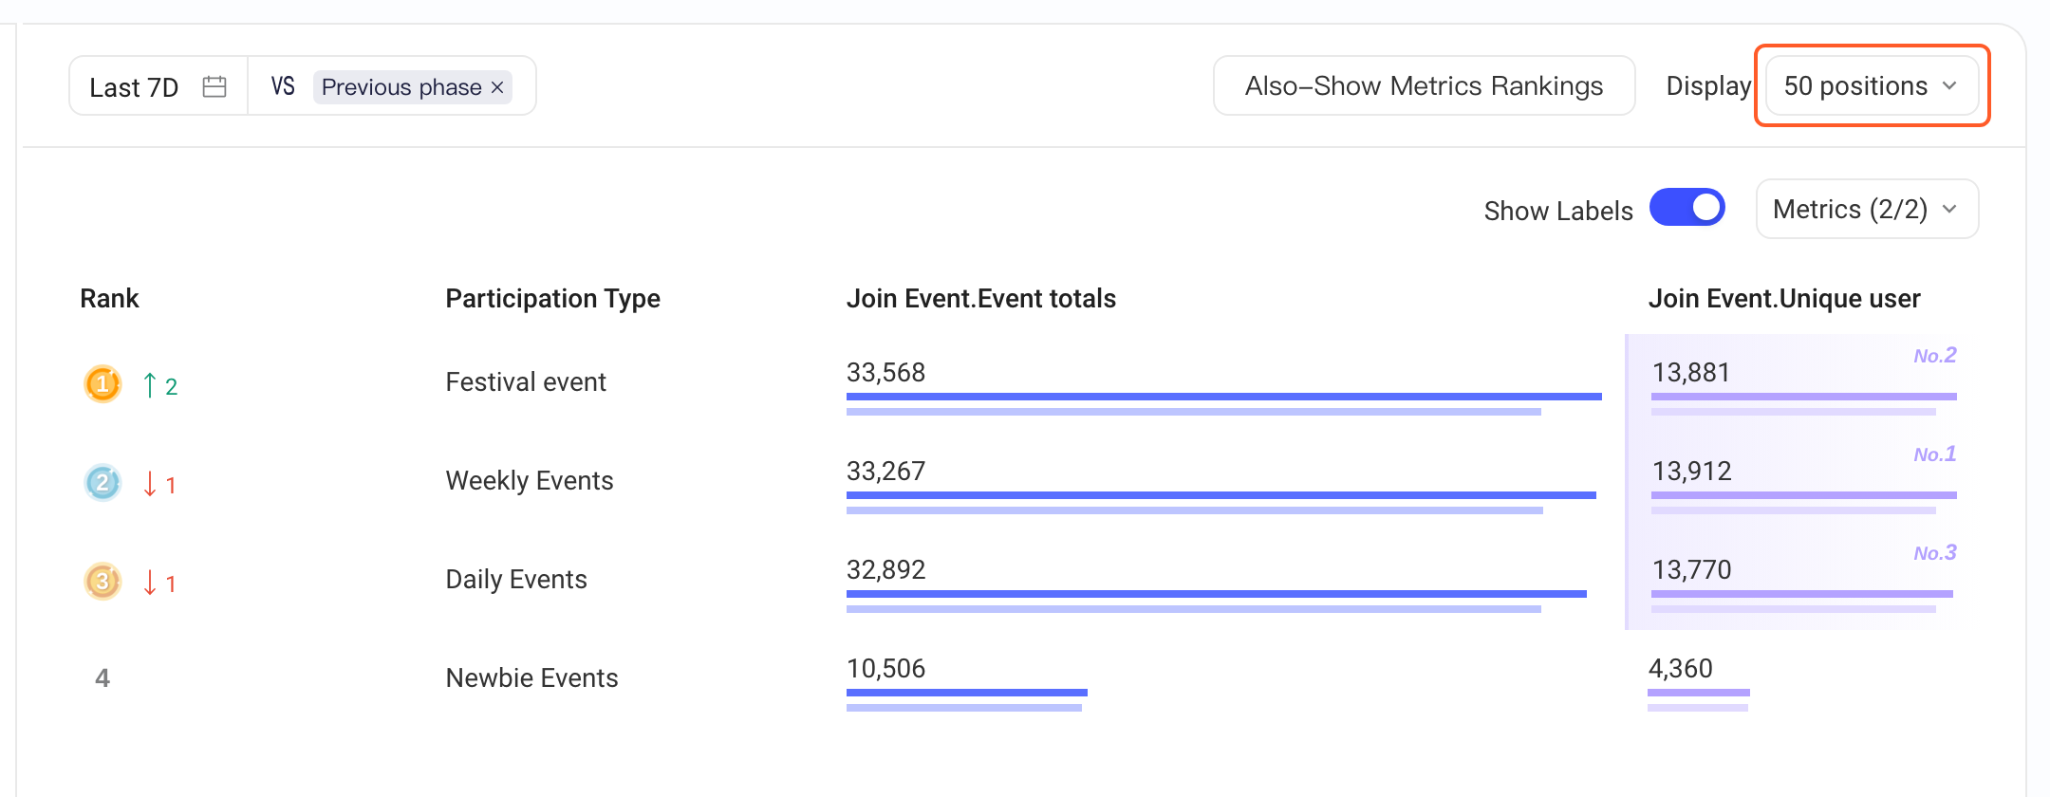Click the 4,360 unique user value
The width and height of the screenshot is (2050, 797).
[x=1681, y=668]
